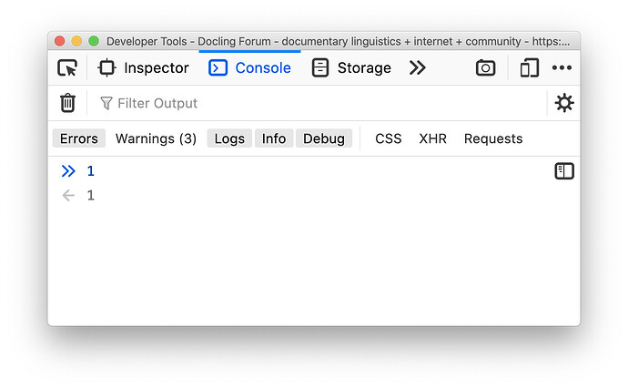Toggle the Debug filter
The width and height of the screenshot is (628, 389).
point(324,138)
